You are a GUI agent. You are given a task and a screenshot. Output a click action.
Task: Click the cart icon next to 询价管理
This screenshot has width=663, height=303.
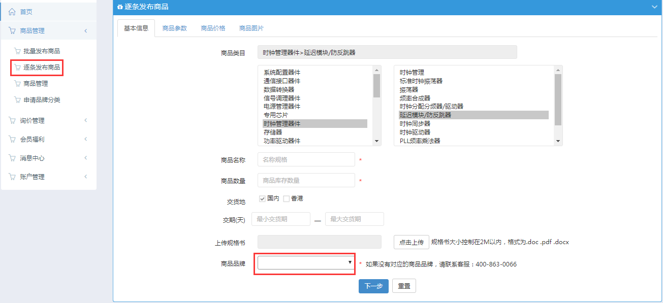12,121
